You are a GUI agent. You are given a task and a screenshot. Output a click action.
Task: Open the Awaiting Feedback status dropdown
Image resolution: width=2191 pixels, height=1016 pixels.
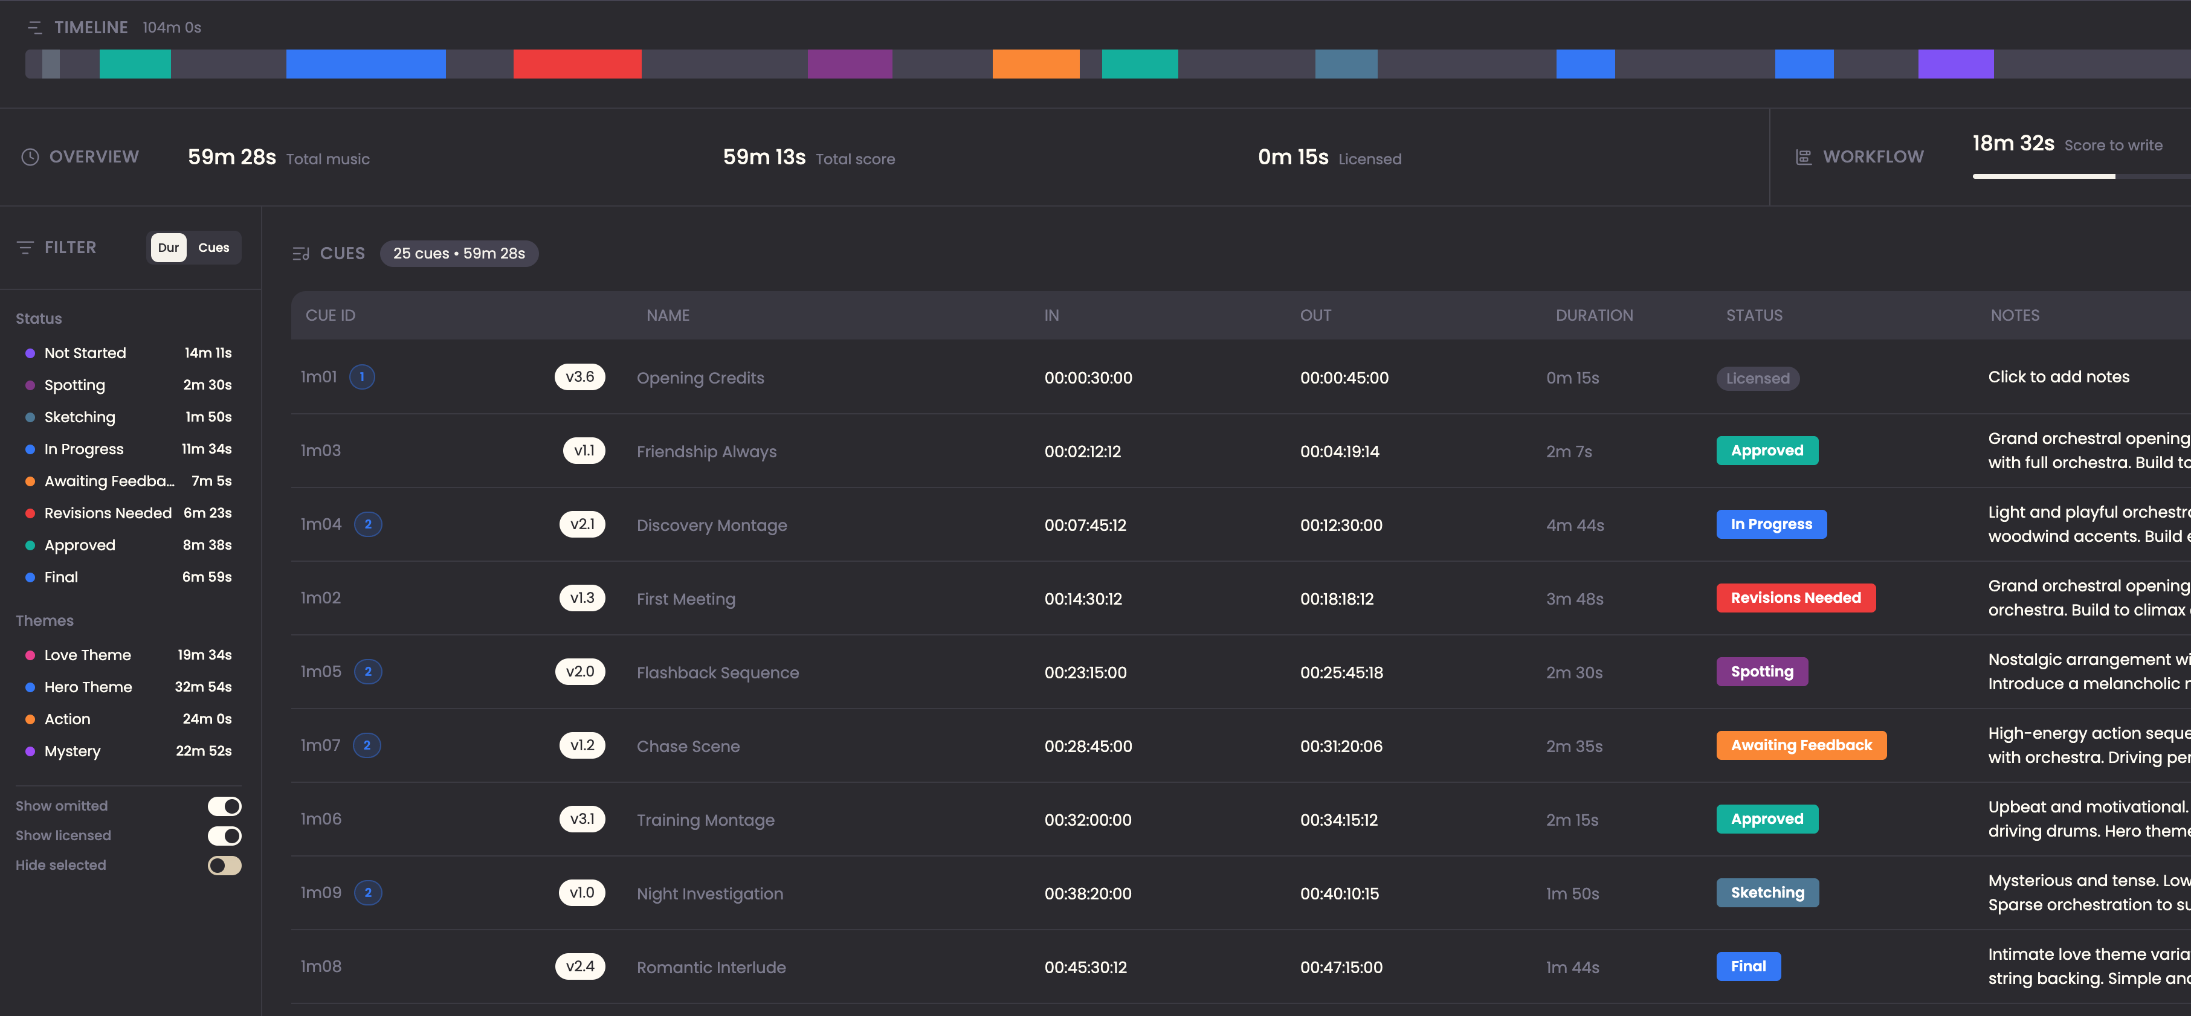pyautogui.click(x=1801, y=745)
